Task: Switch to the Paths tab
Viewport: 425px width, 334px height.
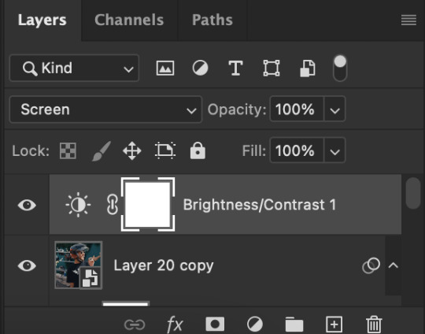Action: (x=213, y=20)
